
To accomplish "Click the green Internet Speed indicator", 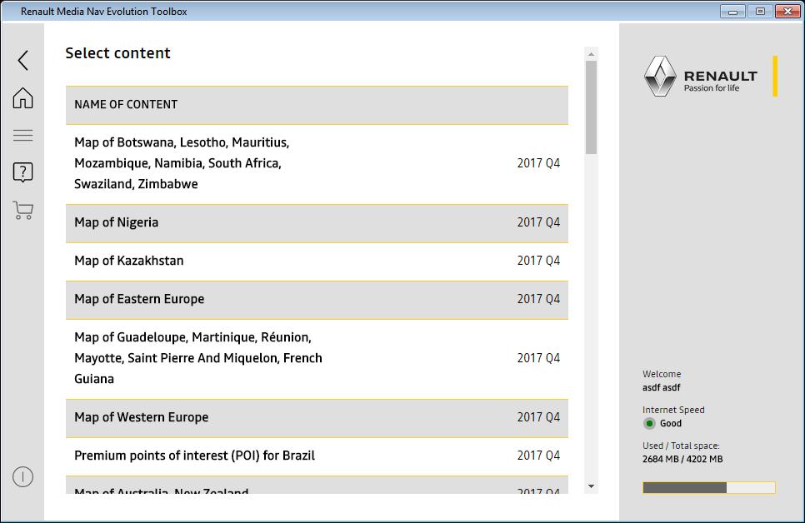I will (x=649, y=423).
